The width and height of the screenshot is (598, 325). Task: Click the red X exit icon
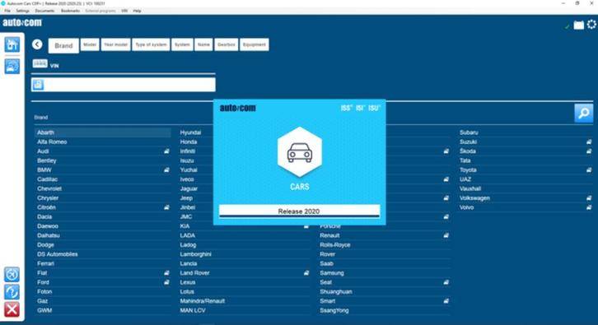[x=12, y=309]
